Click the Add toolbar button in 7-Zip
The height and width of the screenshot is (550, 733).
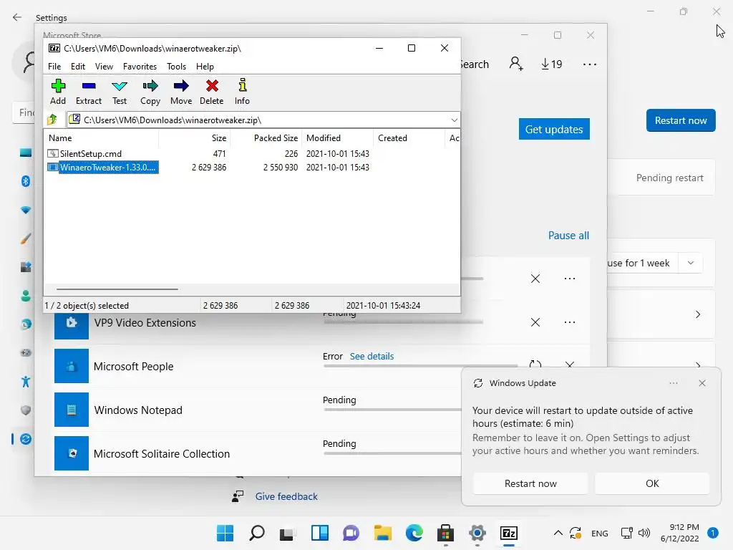tap(58, 92)
